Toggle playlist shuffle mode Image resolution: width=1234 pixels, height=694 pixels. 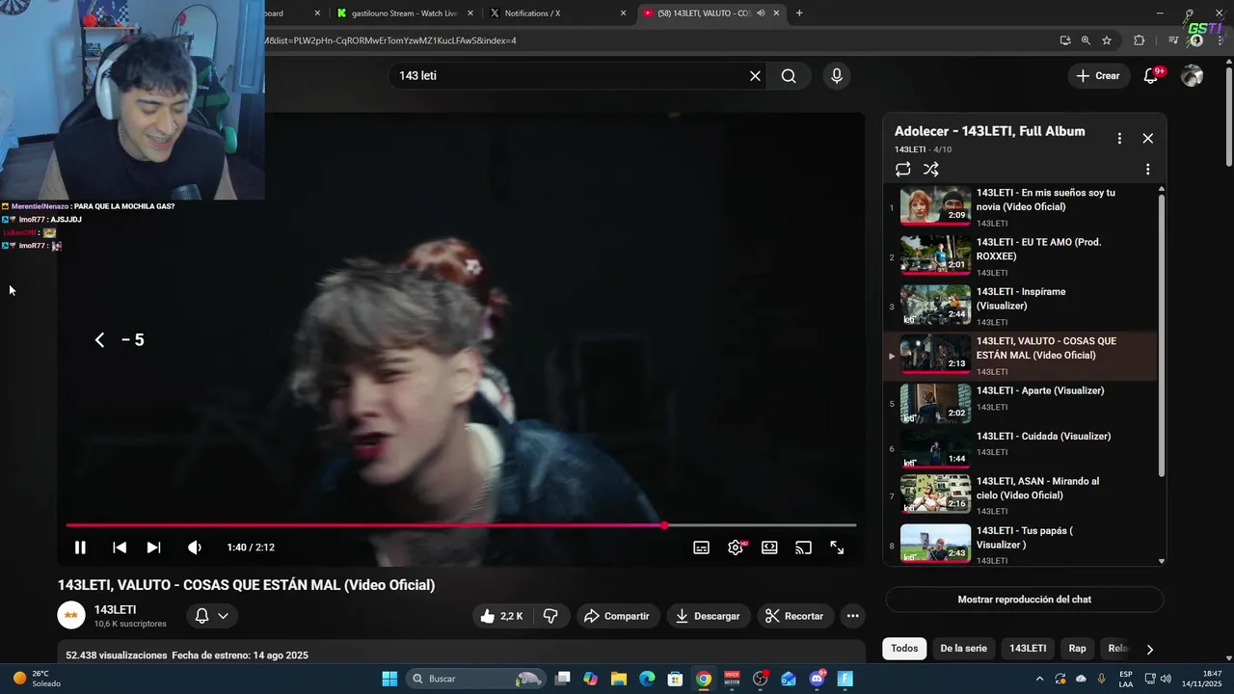tap(931, 170)
